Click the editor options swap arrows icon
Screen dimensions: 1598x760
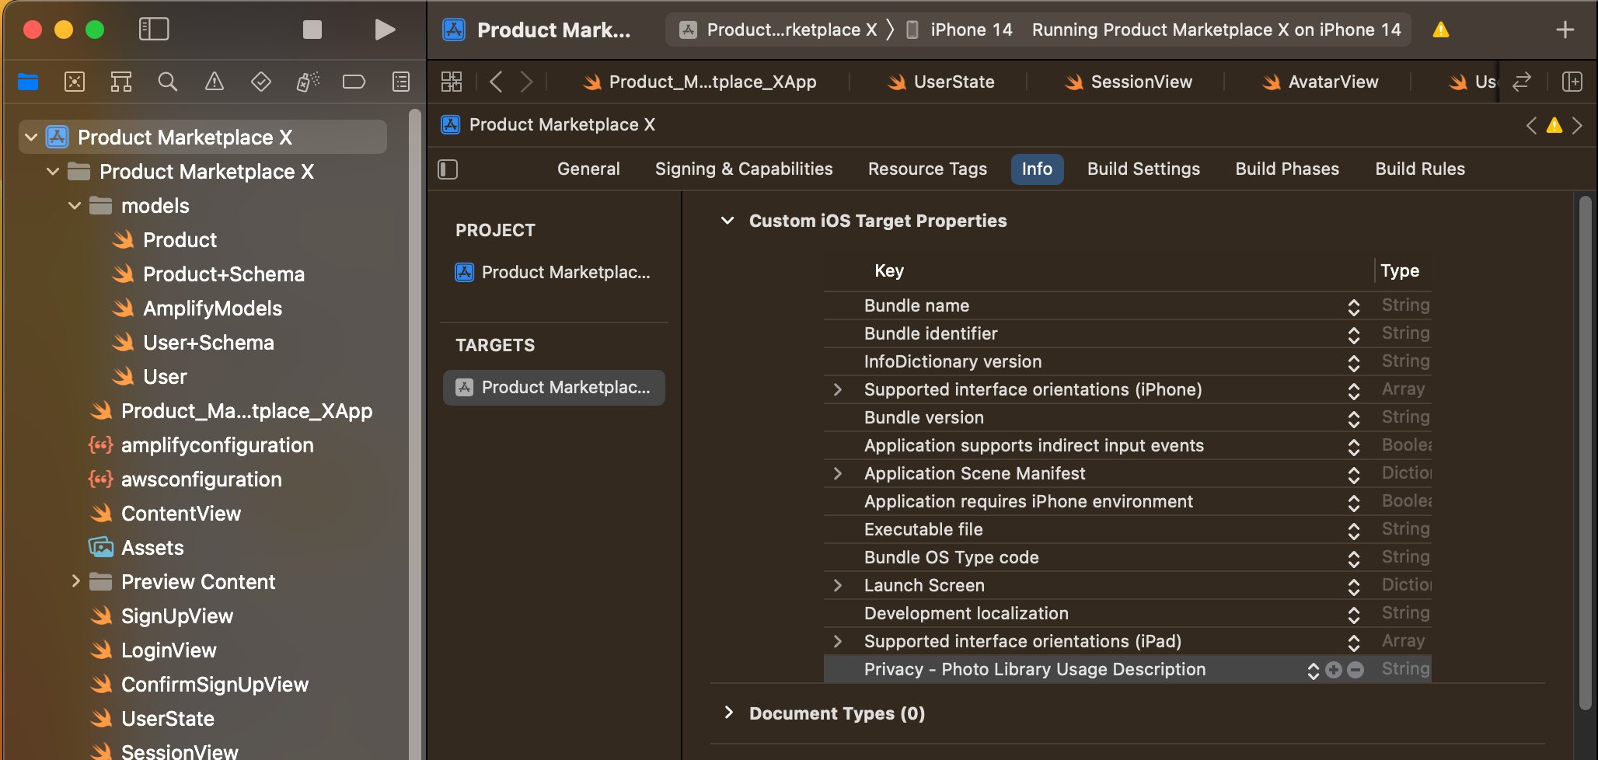click(x=1522, y=82)
